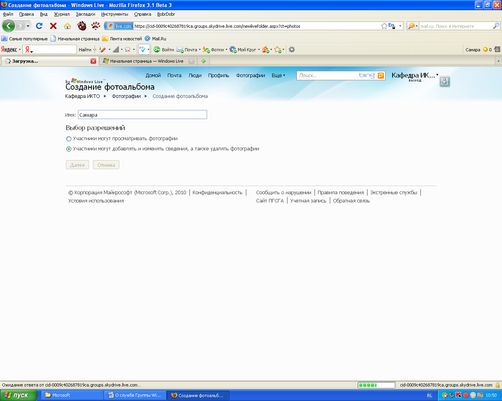Stop loading with the red X icon
The image size is (502, 401).
pyautogui.click(x=53, y=26)
